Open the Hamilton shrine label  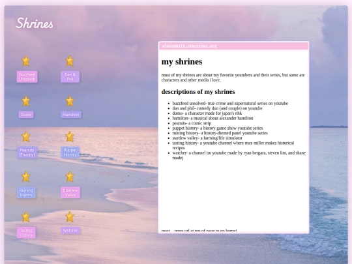coord(71,115)
